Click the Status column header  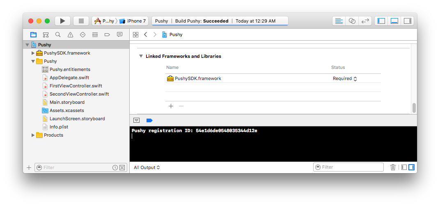click(x=338, y=67)
